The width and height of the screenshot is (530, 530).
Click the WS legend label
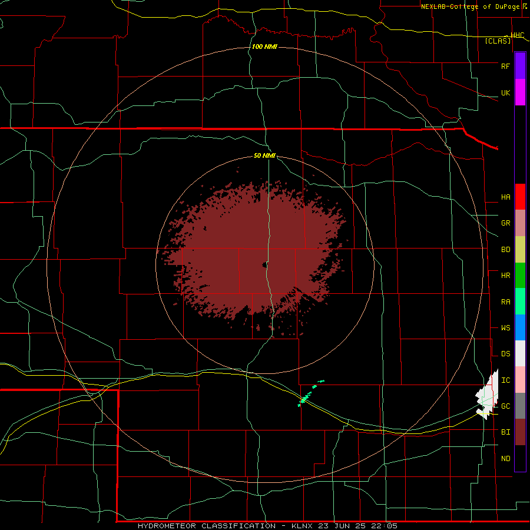coord(505,328)
